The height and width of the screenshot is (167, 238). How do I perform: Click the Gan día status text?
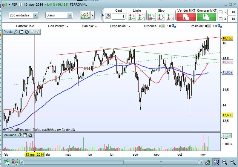(89, 26)
